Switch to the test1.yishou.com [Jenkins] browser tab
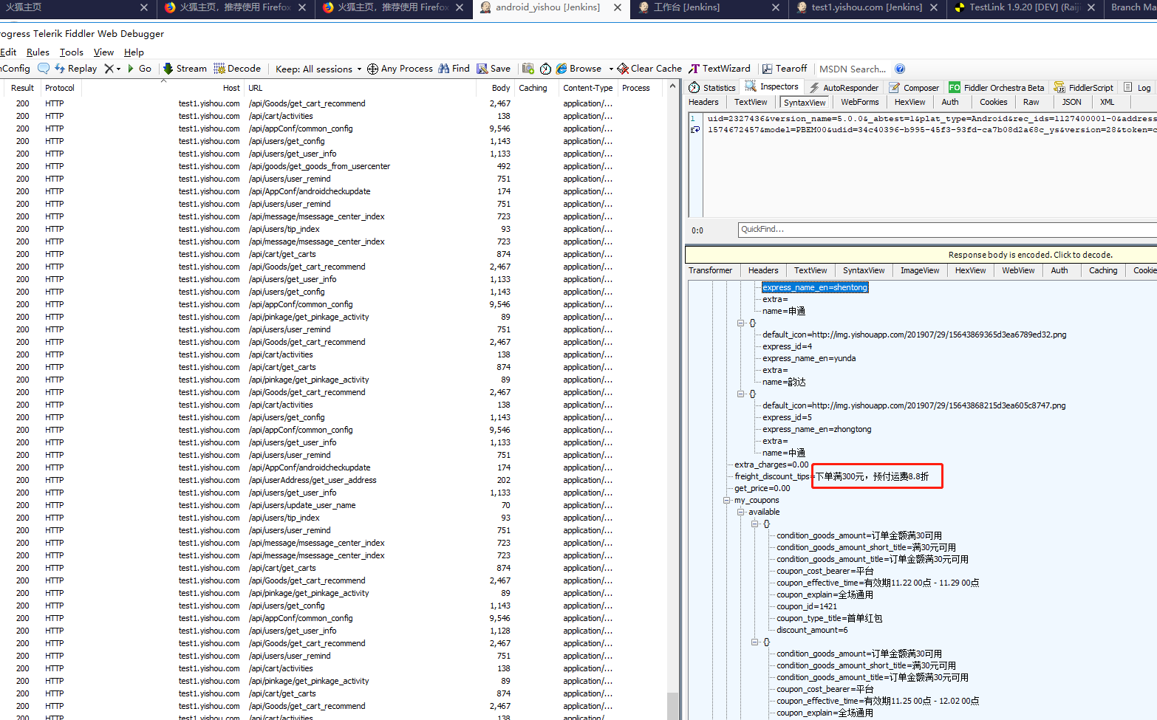Screen dimensions: 1157x720 point(868,7)
